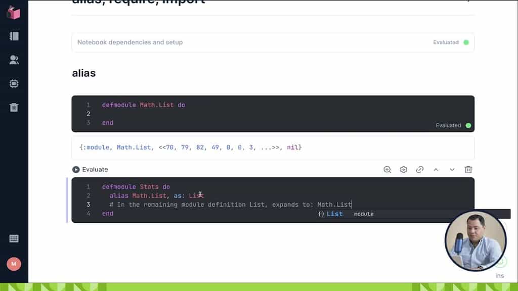The height and width of the screenshot is (291, 518).
Task: Open the sections navigation panel
Action: [x=13, y=36]
